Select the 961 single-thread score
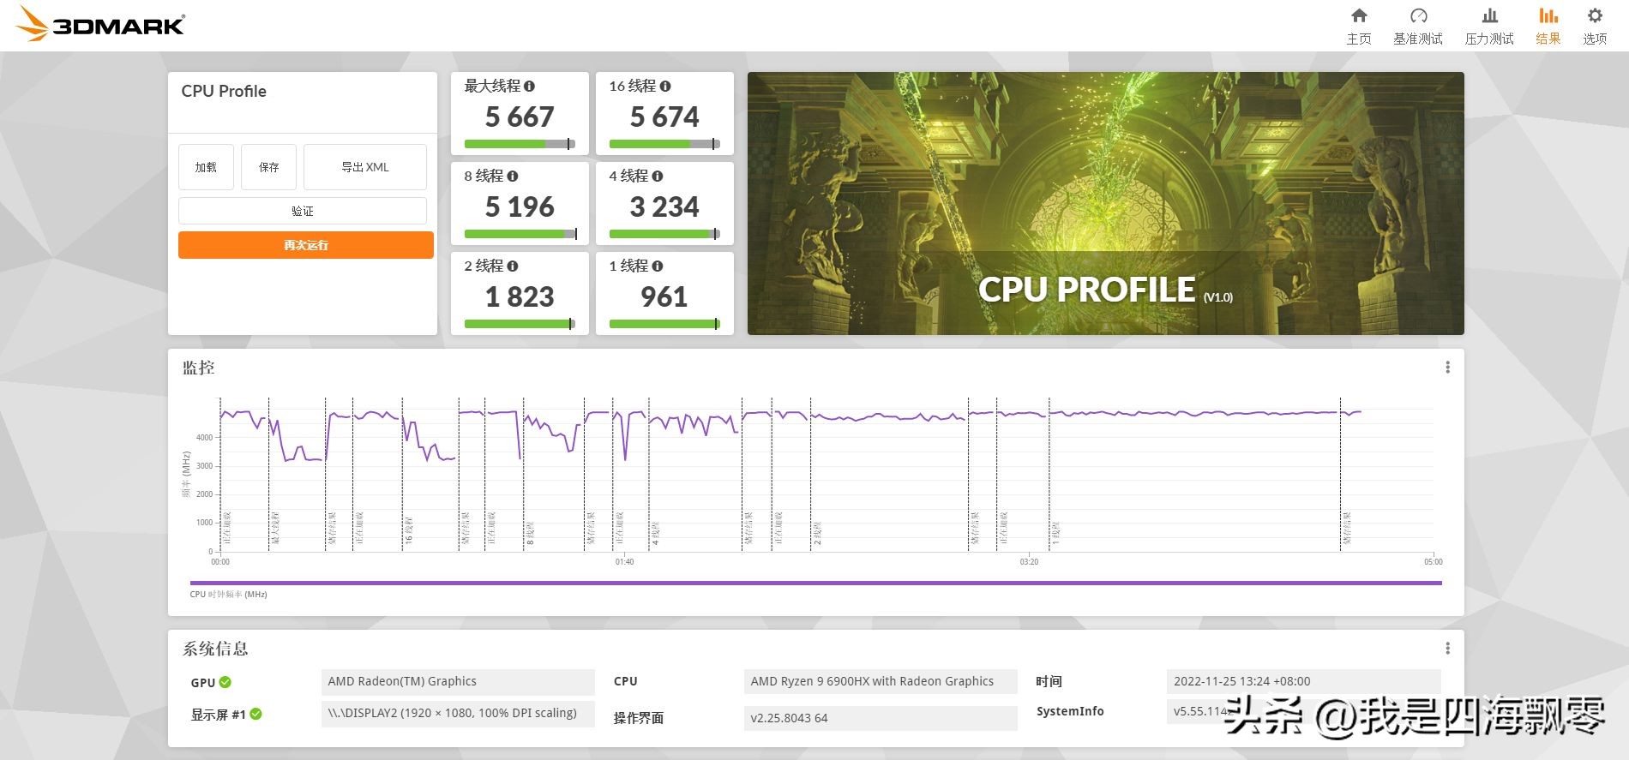 (664, 296)
